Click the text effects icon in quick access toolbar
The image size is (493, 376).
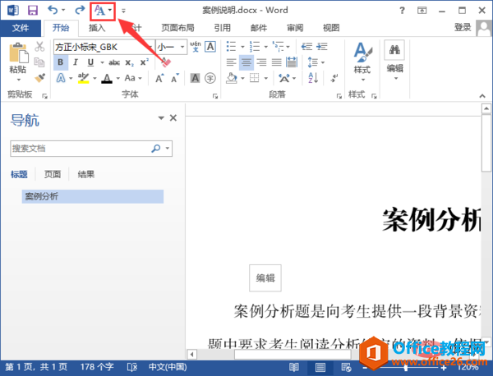point(100,11)
